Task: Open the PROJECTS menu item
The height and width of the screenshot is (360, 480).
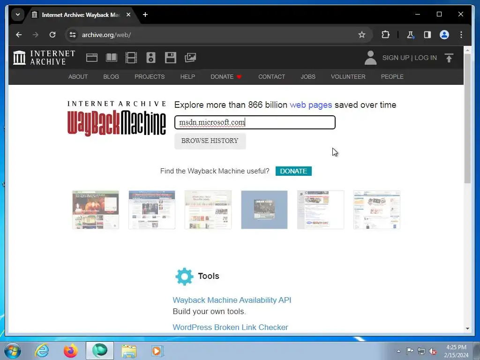Action: click(150, 77)
